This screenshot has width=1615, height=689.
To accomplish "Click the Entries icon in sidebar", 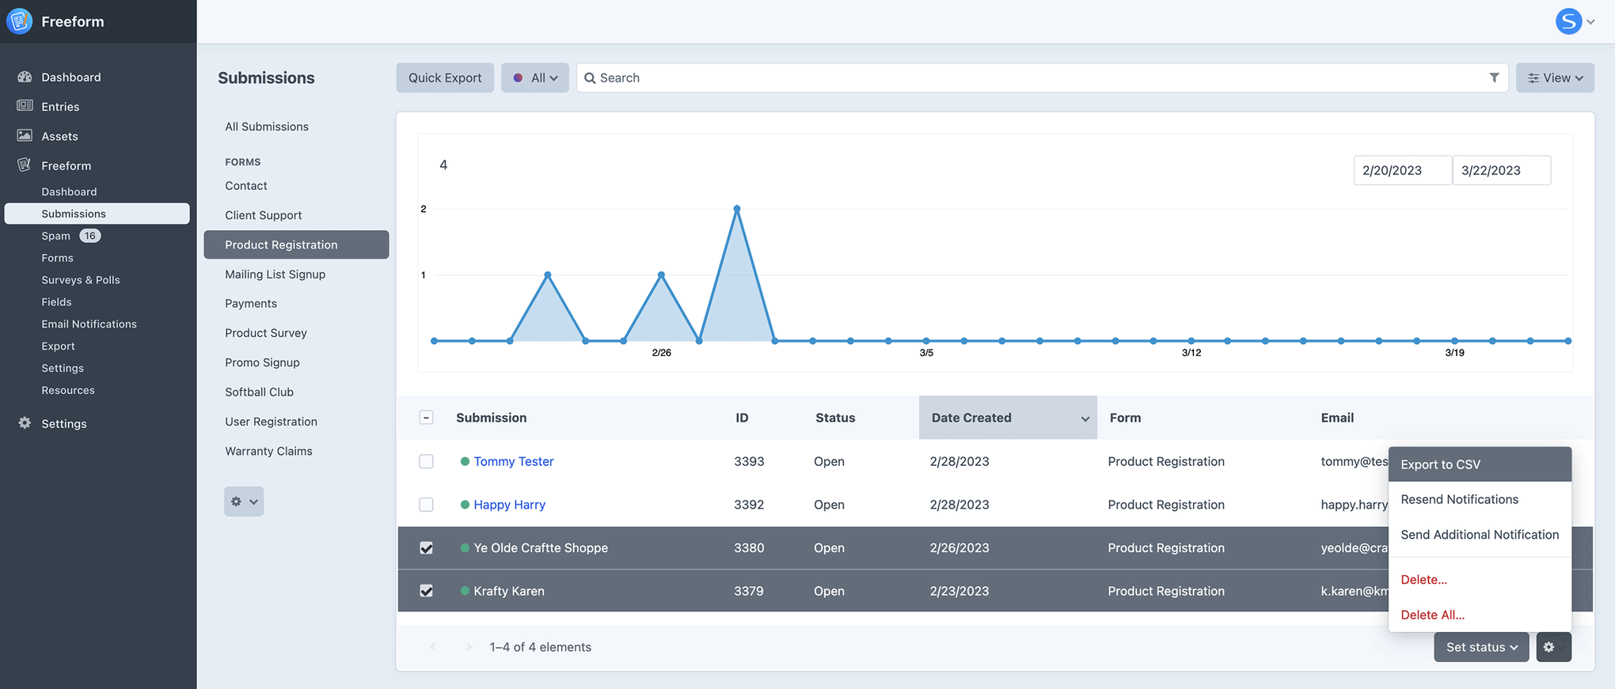I will point(25,106).
